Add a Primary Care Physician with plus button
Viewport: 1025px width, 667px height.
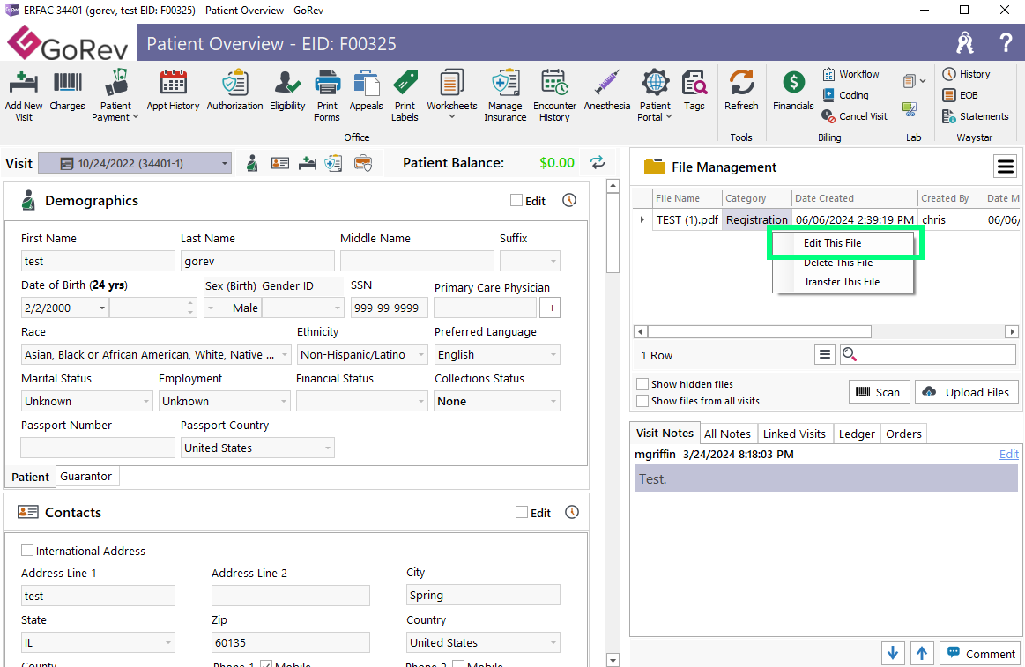pos(552,308)
